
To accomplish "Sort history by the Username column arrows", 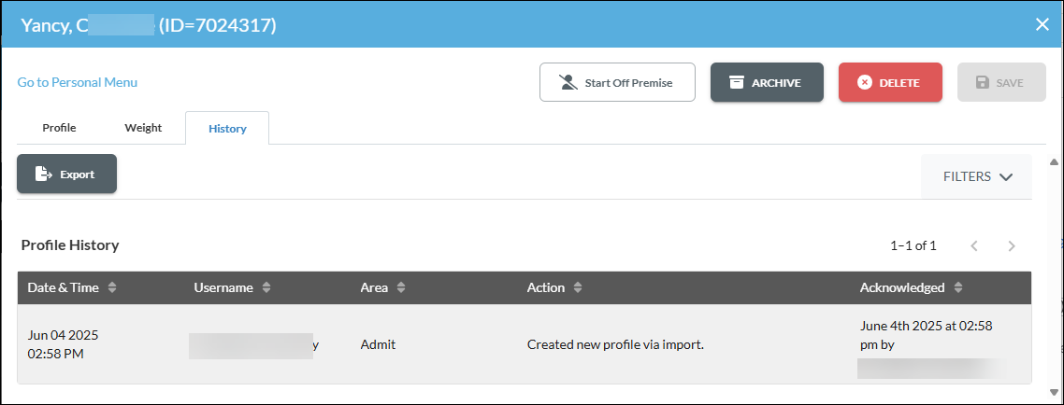I will 266,287.
